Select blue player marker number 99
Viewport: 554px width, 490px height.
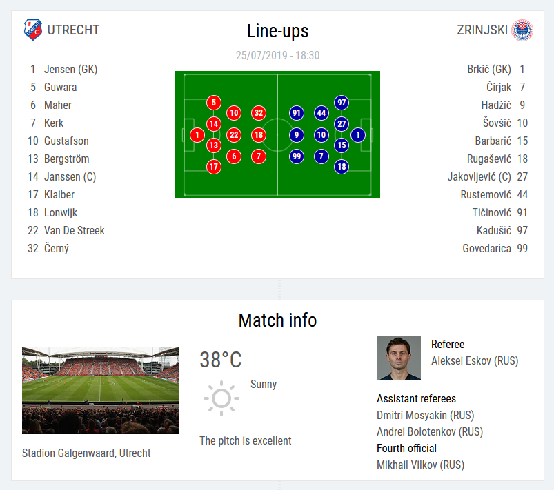coord(297,156)
